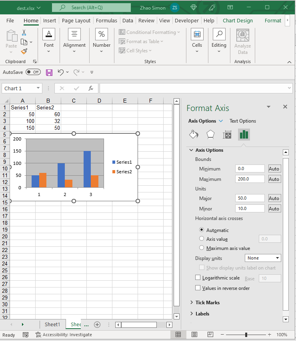Expand the Labels section
Viewport: 296px width, 341px height.
click(x=202, y=314)
